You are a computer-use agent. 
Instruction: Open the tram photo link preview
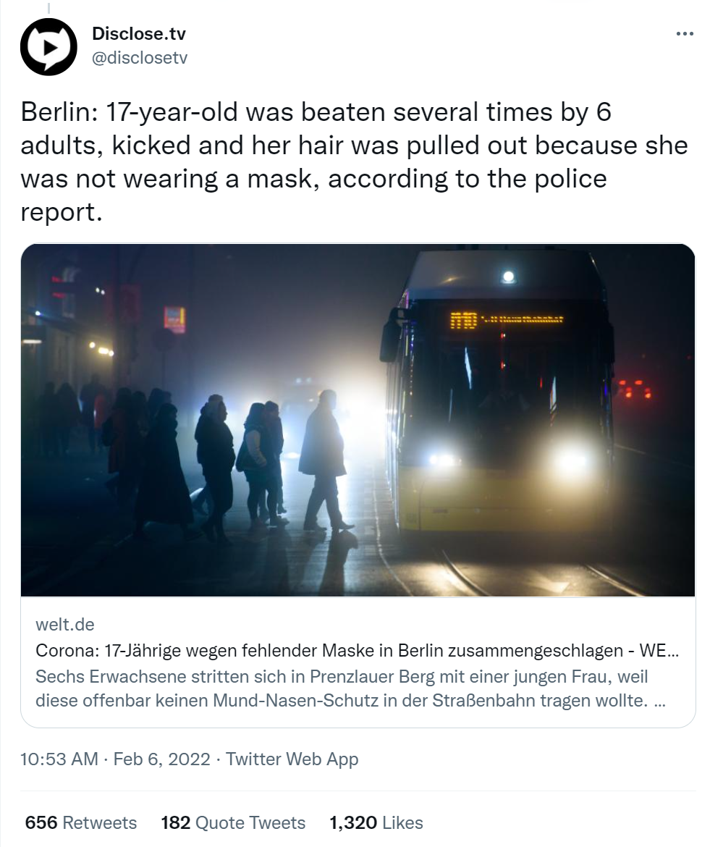click(358, 421)
